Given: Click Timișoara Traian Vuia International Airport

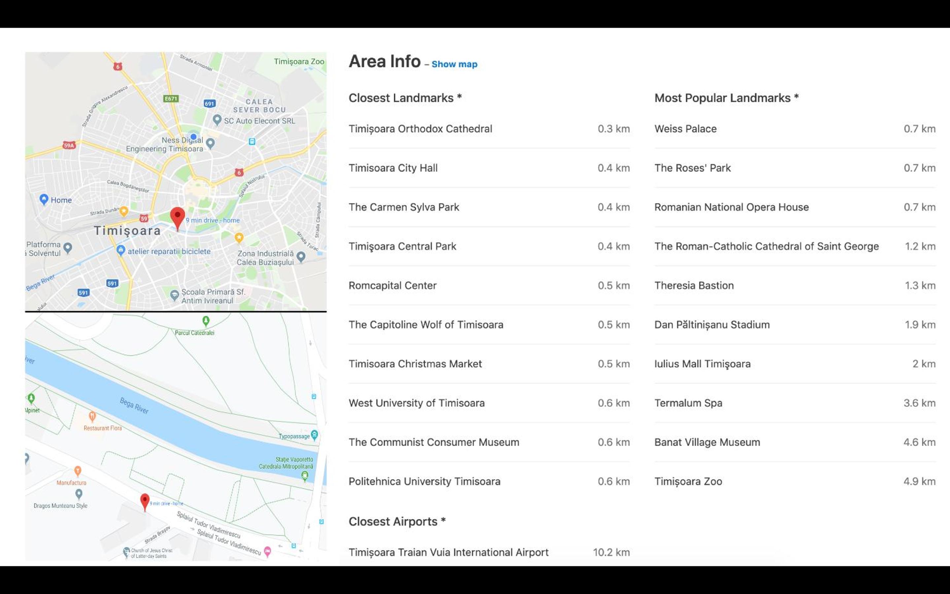Looking at the screenshot, I should click(489, 552).
